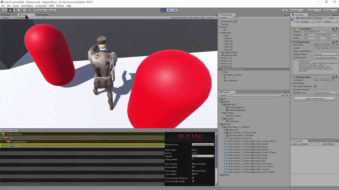Toggle the Animator component enabled checkbox
This screenshot has height=190, width=339.
point(297,42)
